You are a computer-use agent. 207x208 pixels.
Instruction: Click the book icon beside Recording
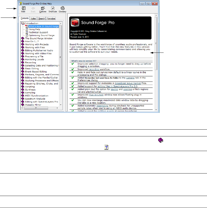(x=23, y=62)
